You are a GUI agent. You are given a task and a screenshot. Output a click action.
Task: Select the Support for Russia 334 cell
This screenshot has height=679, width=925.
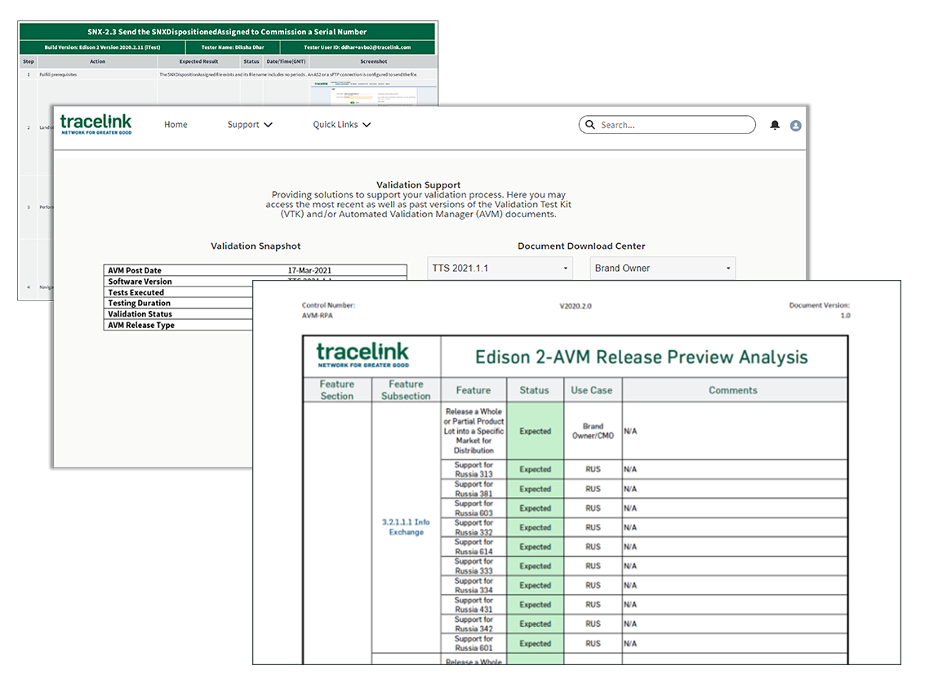pos(474,585)
